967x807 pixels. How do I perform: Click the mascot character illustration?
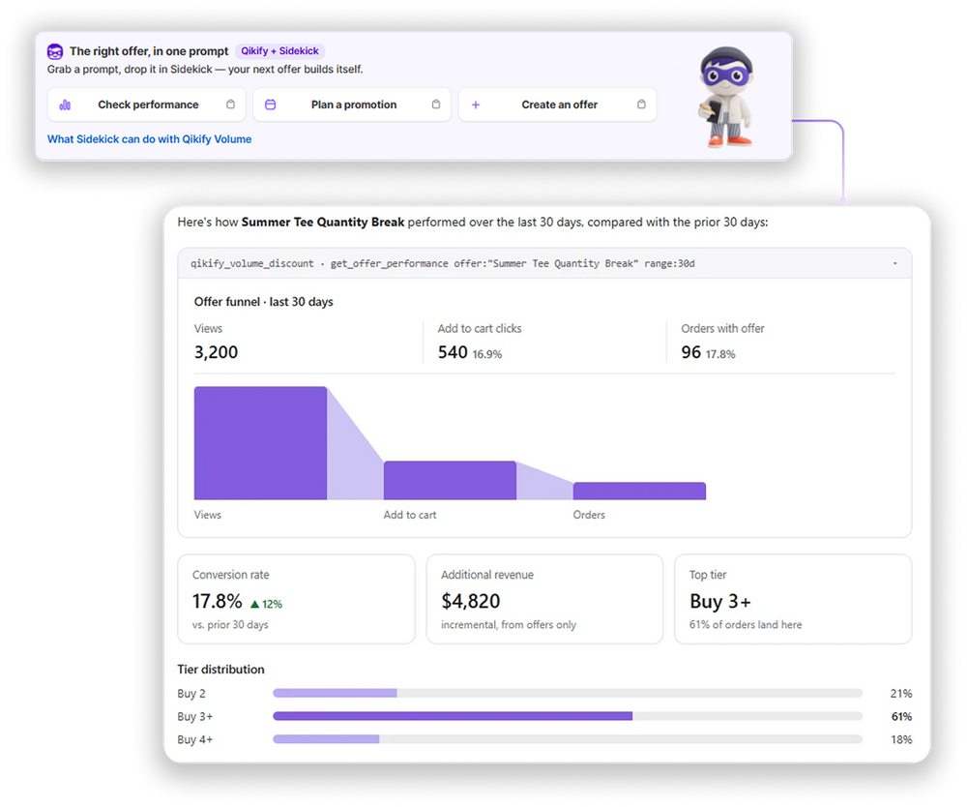[726, 97]
